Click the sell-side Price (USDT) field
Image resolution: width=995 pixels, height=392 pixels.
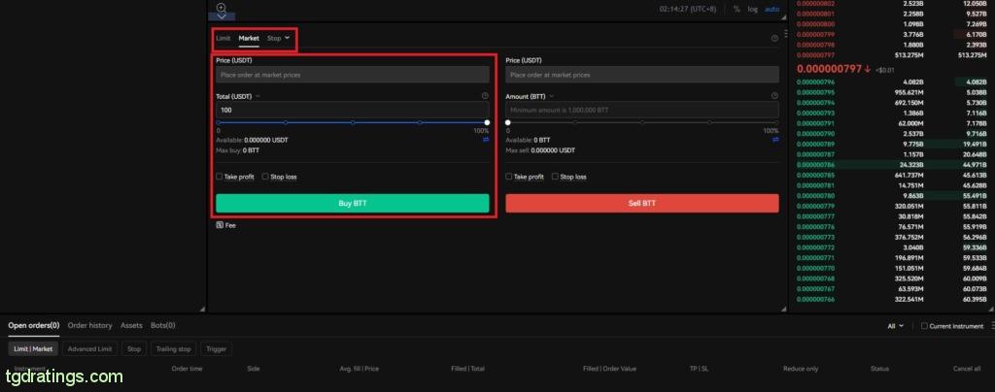642,75
